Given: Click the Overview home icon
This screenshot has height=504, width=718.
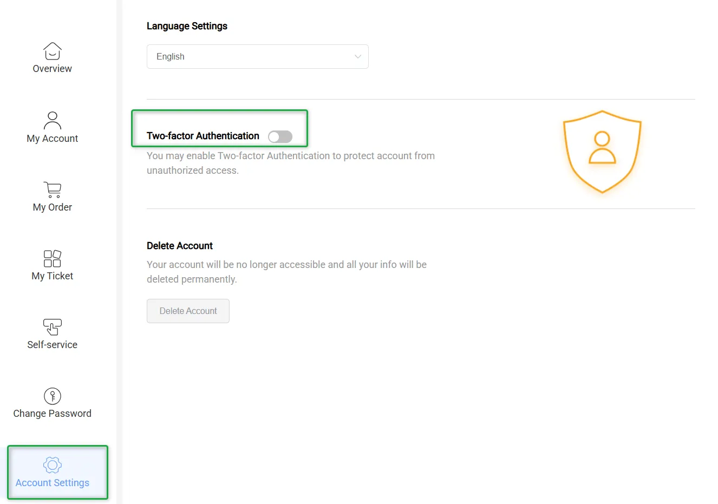Looking at the screenshot, I should [52, 51].
